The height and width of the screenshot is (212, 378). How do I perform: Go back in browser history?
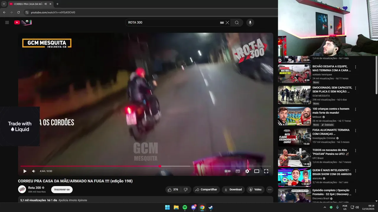point(4,12)
